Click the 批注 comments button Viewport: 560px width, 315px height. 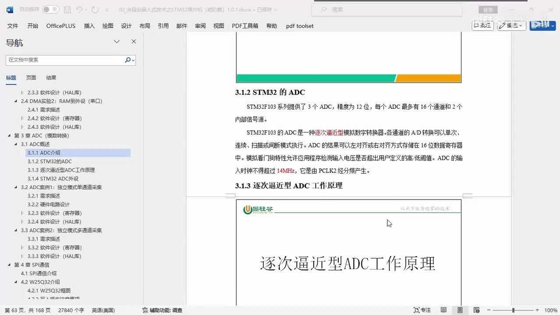coord(482,25)
